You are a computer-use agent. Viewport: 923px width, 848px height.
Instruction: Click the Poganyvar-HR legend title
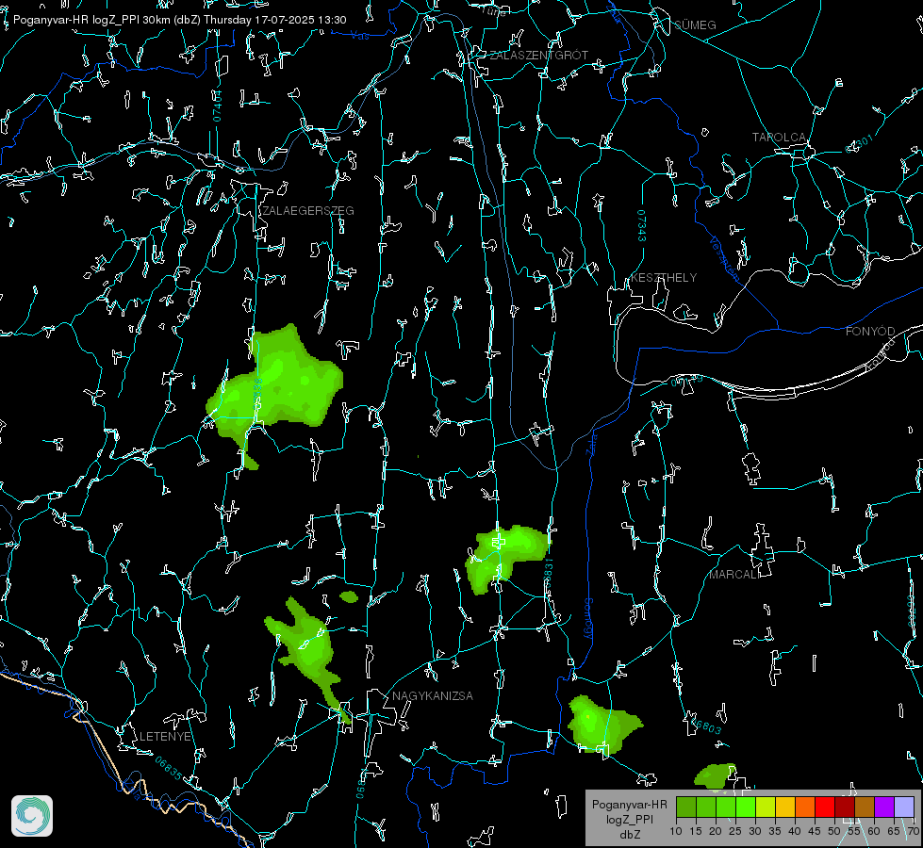[x=629, y=804]
